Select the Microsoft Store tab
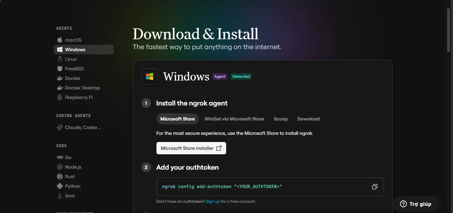The width and height of the screenshot is (453, 213). [177, 119]
